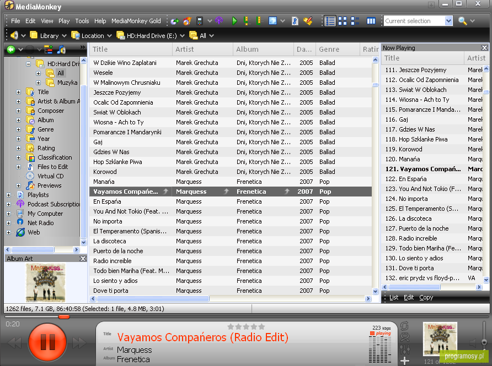Expand the Playlists tree node

tap(9, 195)
